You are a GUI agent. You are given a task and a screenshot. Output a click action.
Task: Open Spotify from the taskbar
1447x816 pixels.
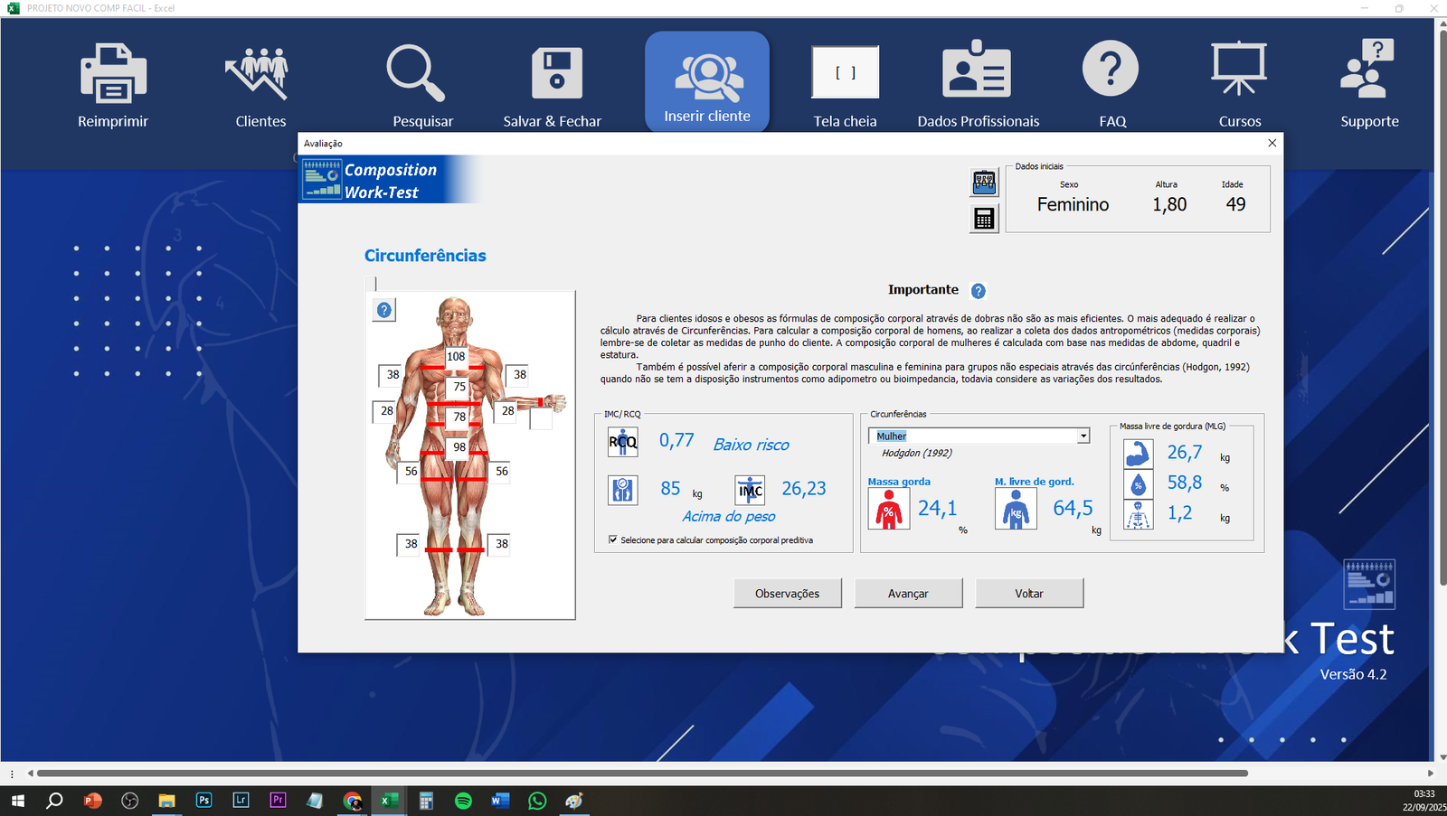pos(463,801)
